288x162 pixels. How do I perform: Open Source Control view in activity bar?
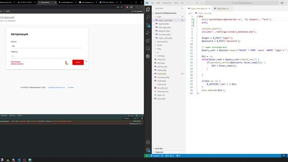pyautogui.click(x=148, y=25)
